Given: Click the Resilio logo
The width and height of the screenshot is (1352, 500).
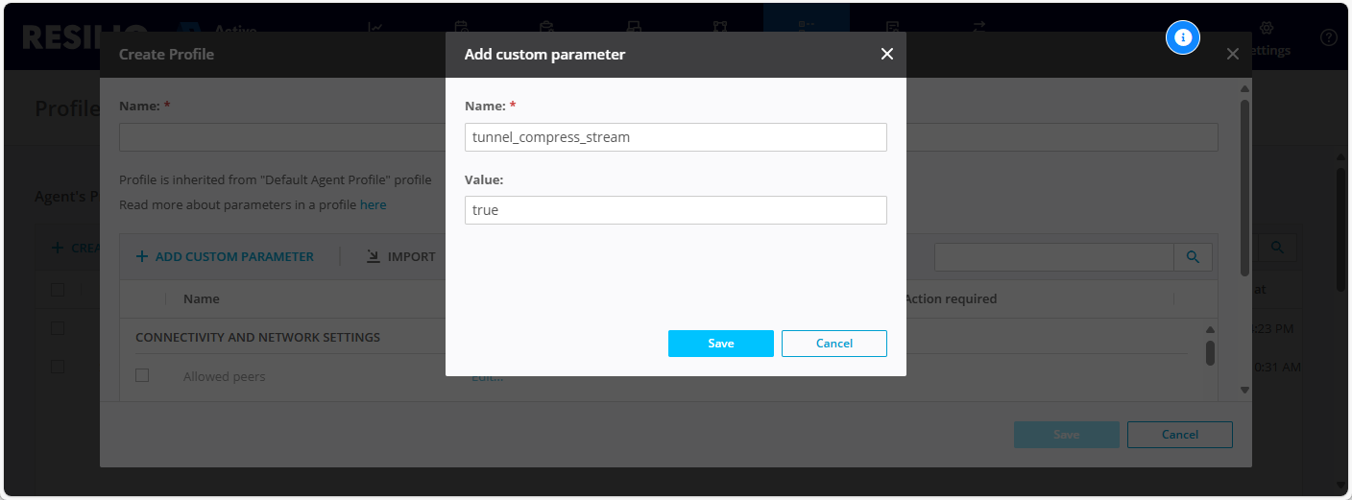Looking at the screenshot, I should [60, 37].
